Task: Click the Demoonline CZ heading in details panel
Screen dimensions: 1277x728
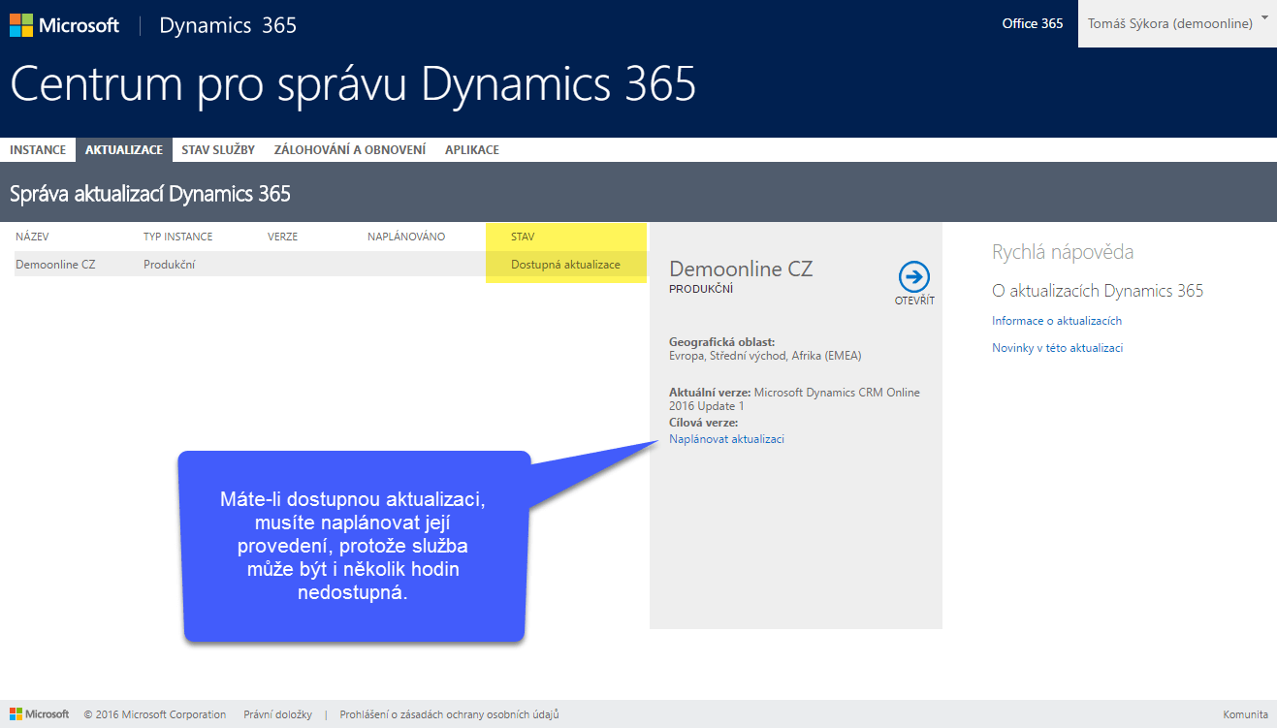Action: 741,269
